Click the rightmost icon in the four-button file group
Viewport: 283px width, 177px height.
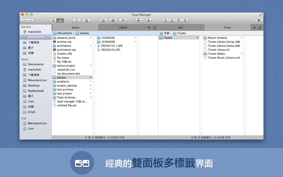point(185,21)
